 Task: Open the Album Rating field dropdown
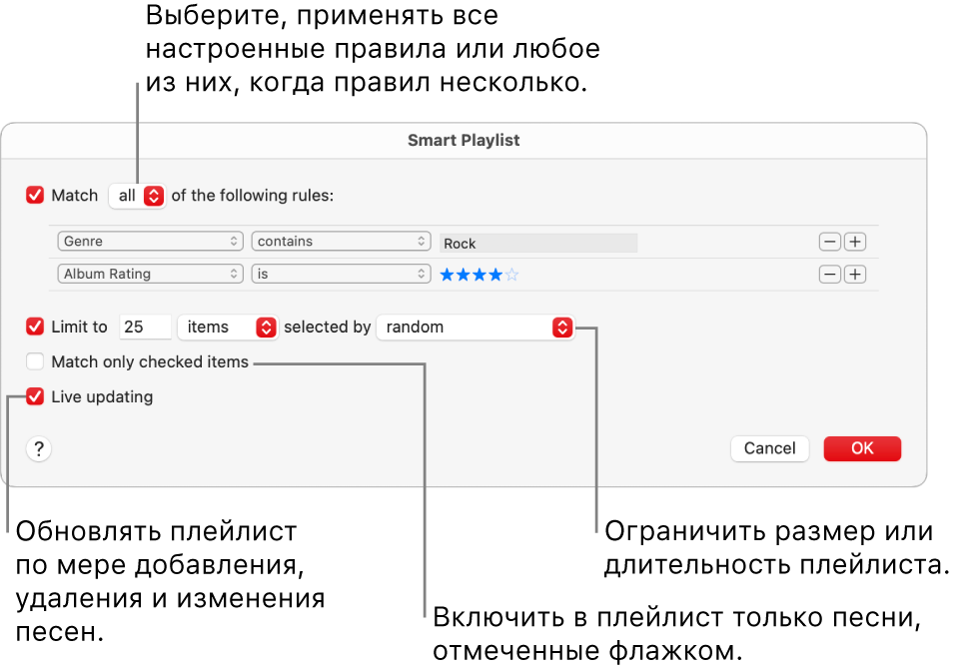(x=149, y=274)
